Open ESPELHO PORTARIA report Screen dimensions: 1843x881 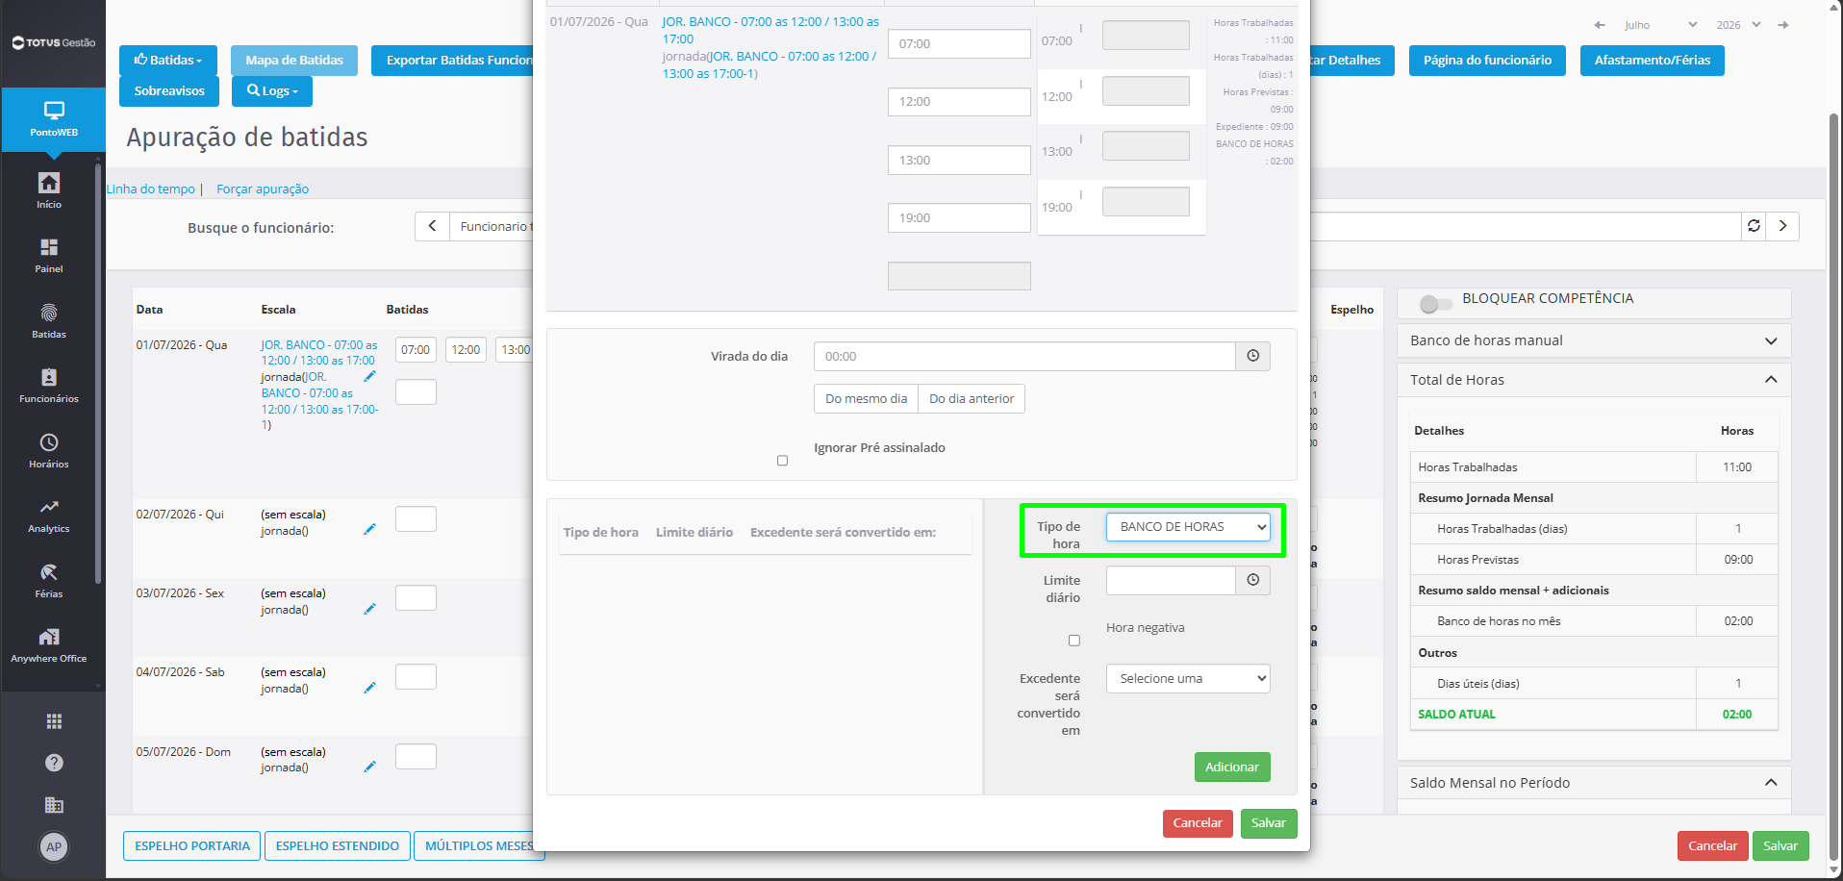tap(192, 846)
